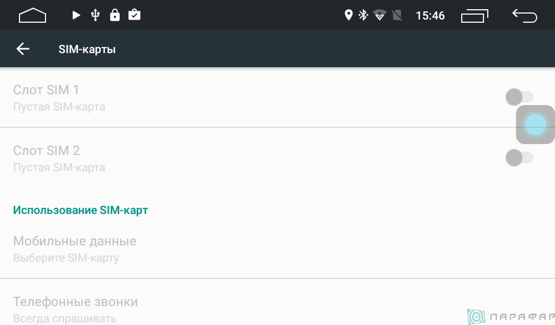Select the Слот SIM 2 entry
The image size is (555, 325).
pyautogui.click(x=277, y=158)
